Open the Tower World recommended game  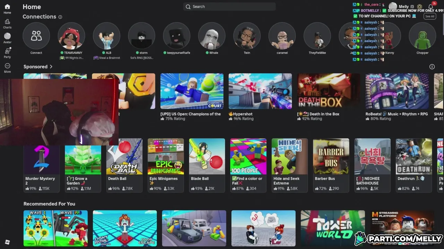tap(333, 228)
